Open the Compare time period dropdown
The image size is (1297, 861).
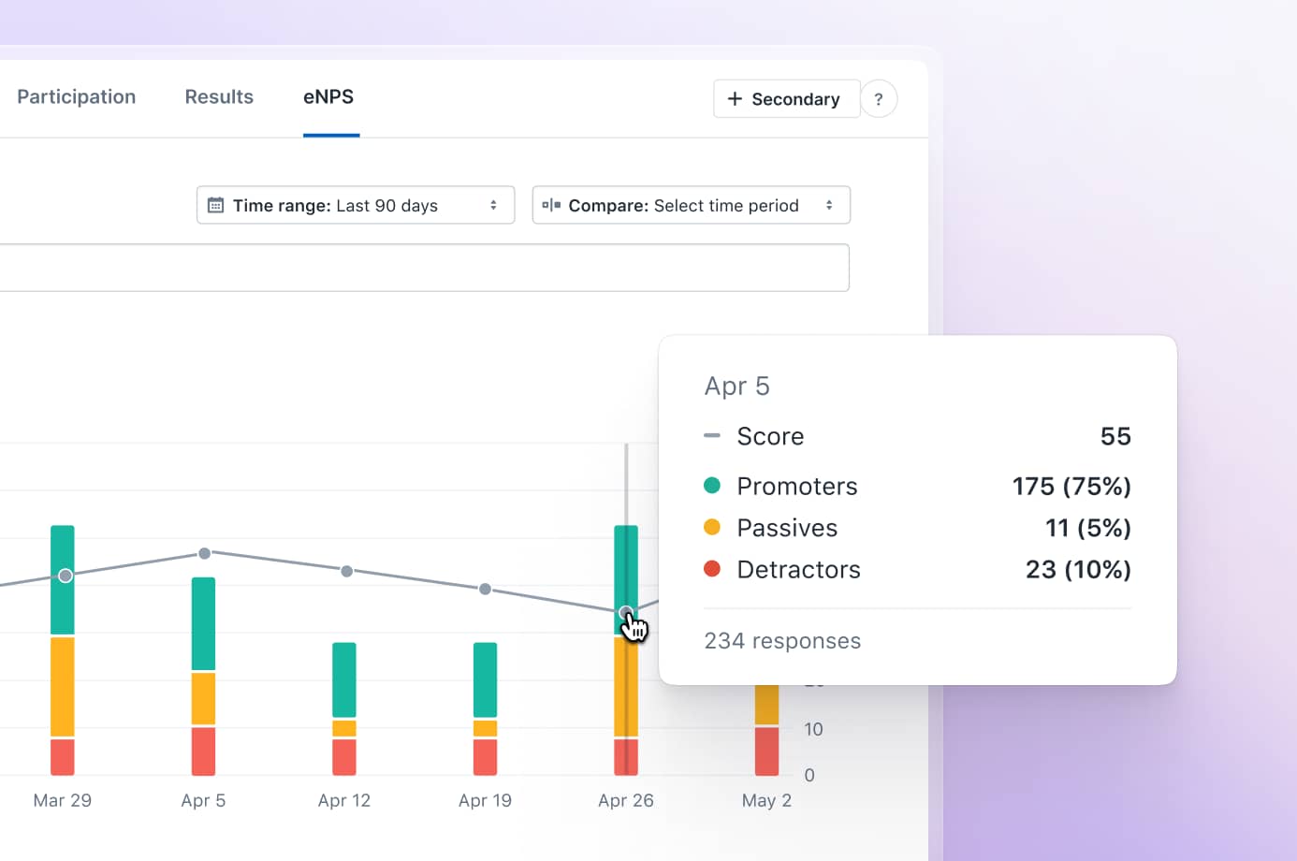tap(691, 205)
